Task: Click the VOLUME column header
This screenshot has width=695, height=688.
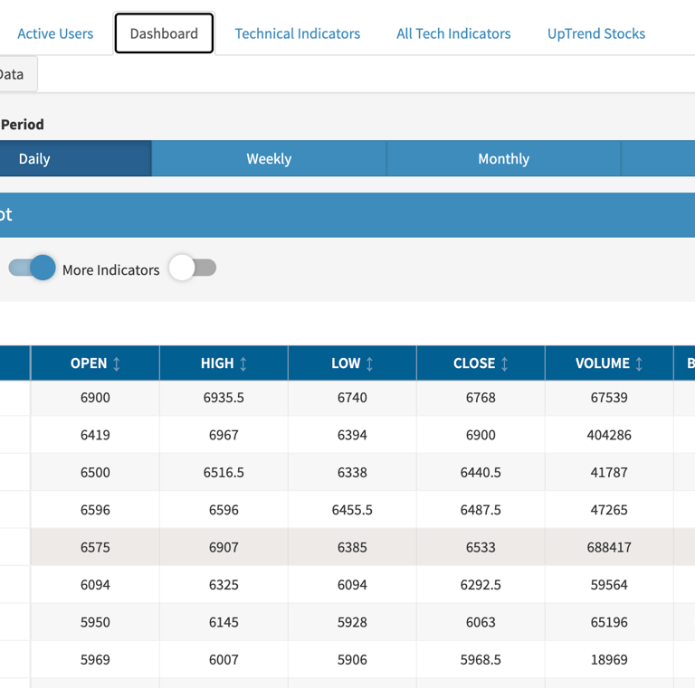Action: click(x=609, y=363)
